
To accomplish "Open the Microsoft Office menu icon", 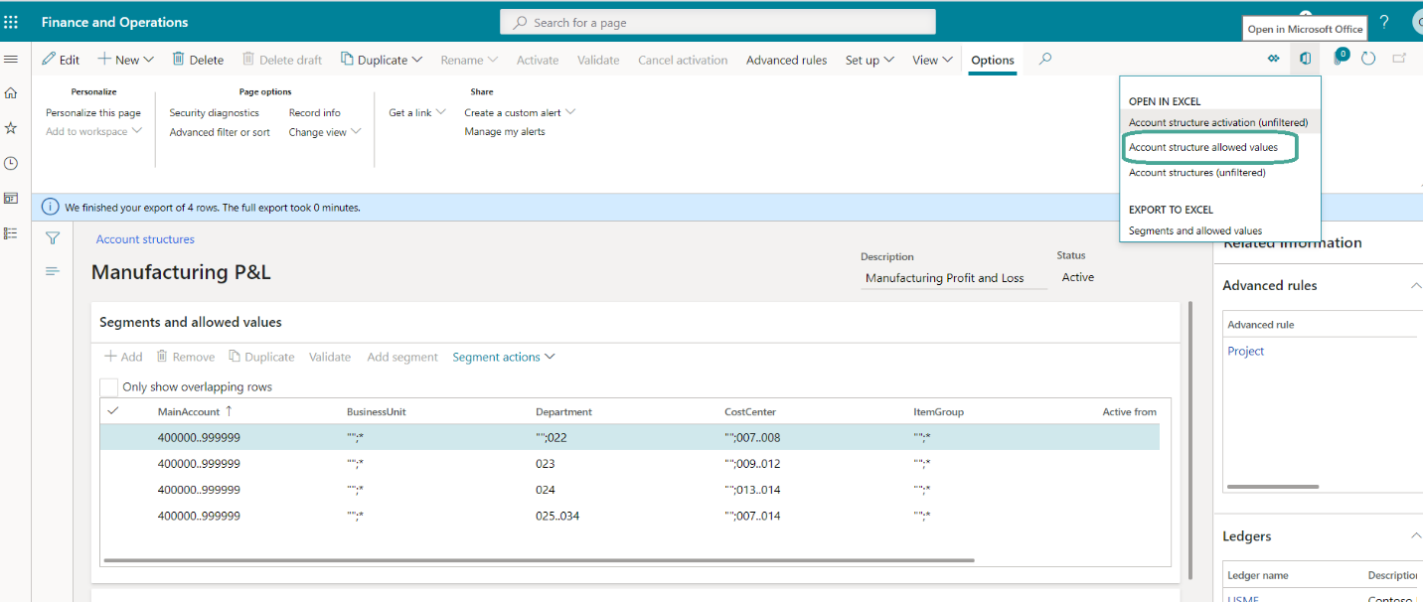I will [x=1304, y=59].
